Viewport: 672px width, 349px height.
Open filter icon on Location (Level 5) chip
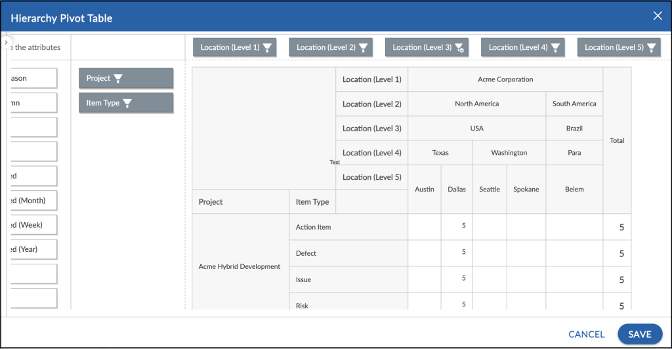(x=651, y=47)
